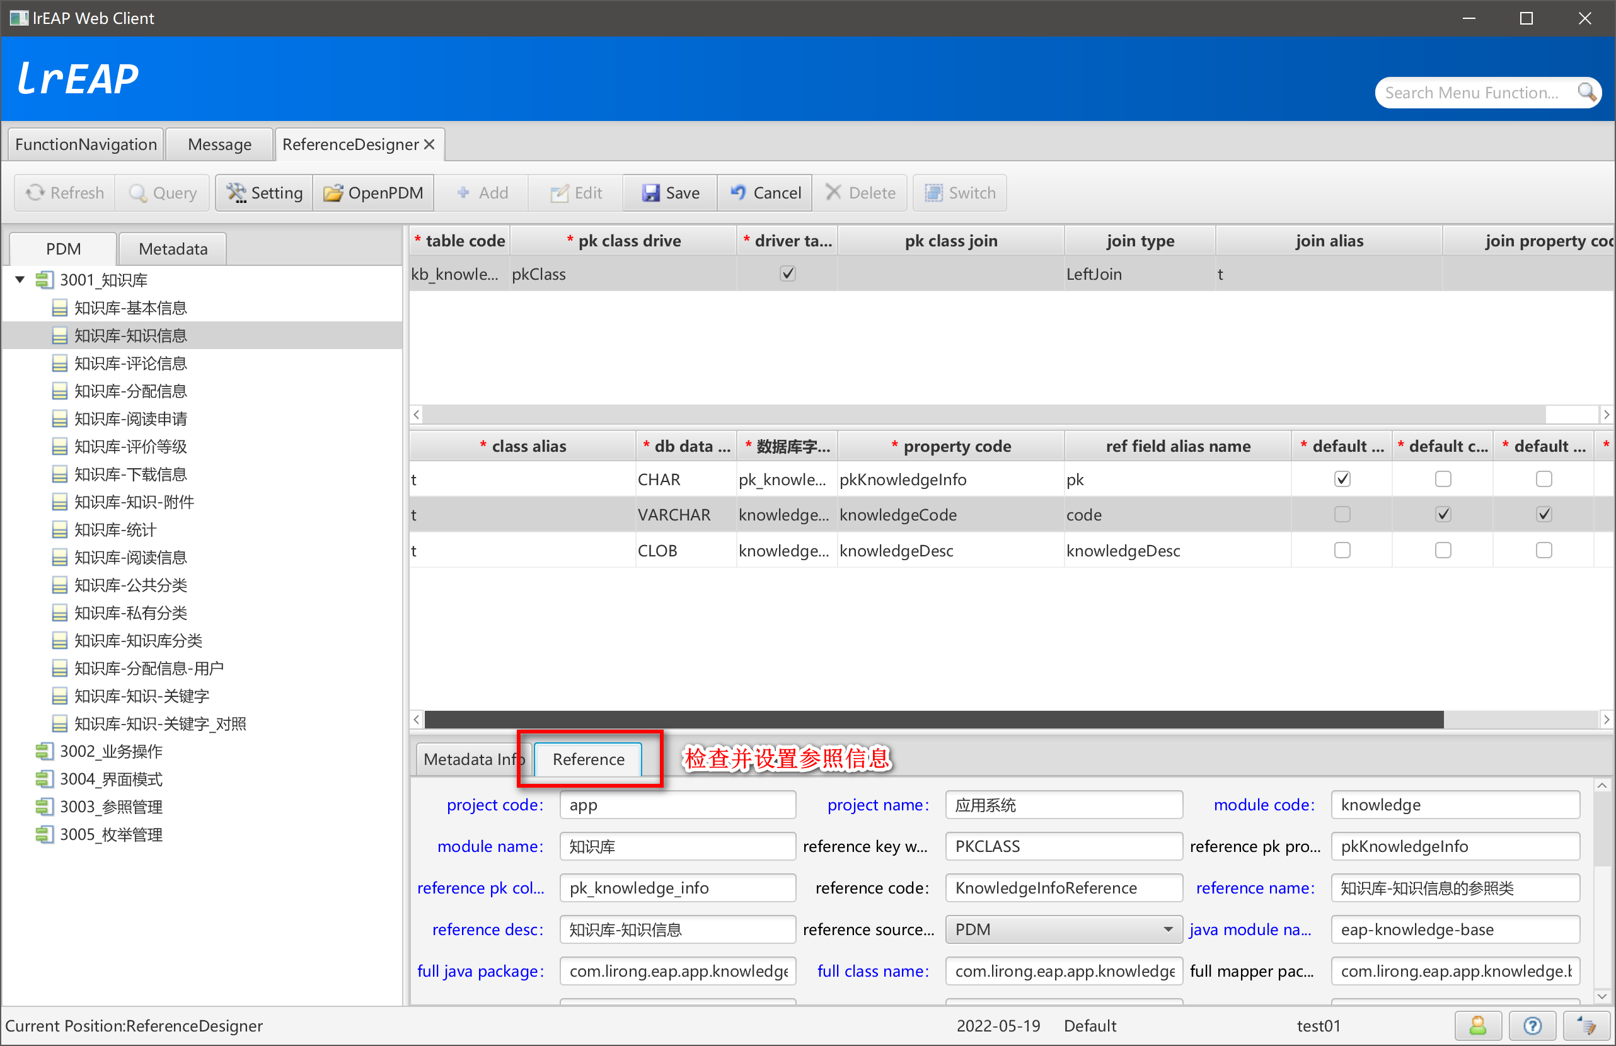1616x1046 pixels.
Task: Select 知识库-下载信息 tree item
Action: tap(130, 475)
